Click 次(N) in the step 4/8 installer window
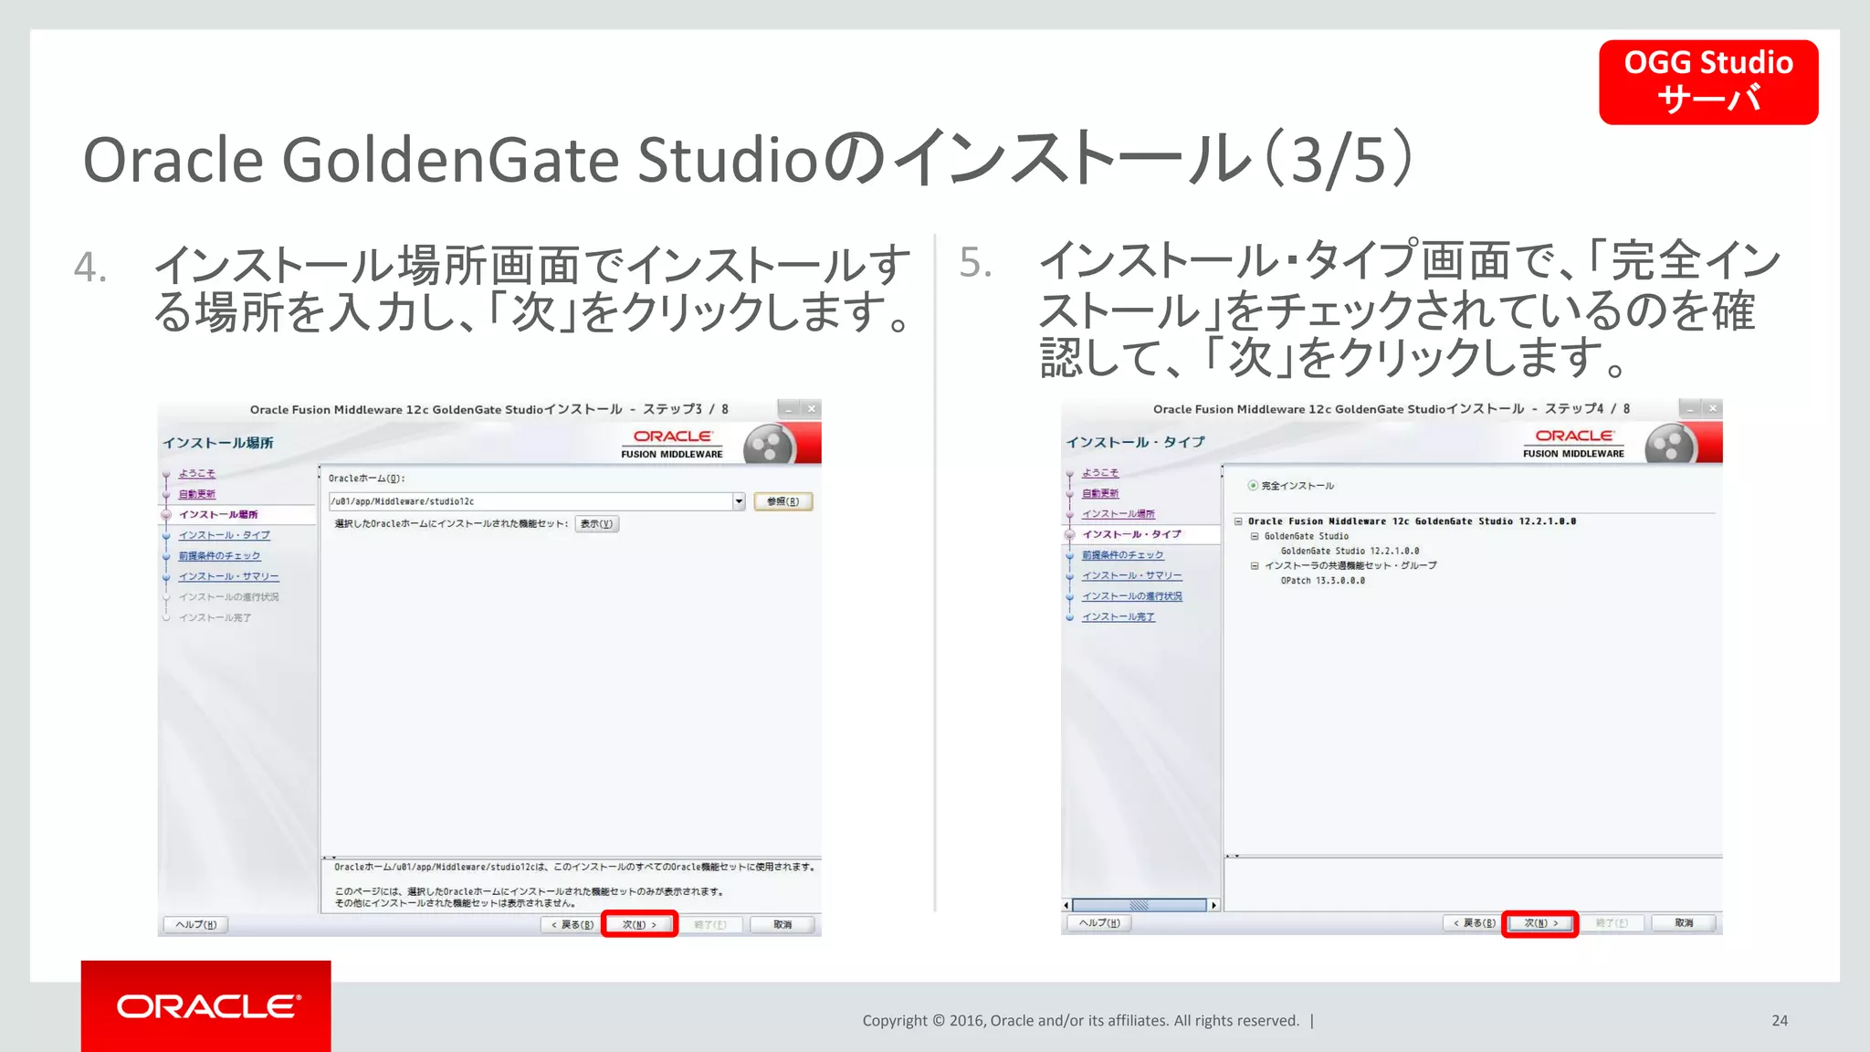Screen dimensions: 1870x1052 pyautogui.click(x=1540, y=923)
